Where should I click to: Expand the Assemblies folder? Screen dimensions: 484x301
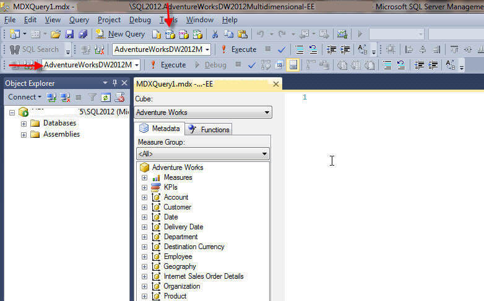tap(24, 135)
